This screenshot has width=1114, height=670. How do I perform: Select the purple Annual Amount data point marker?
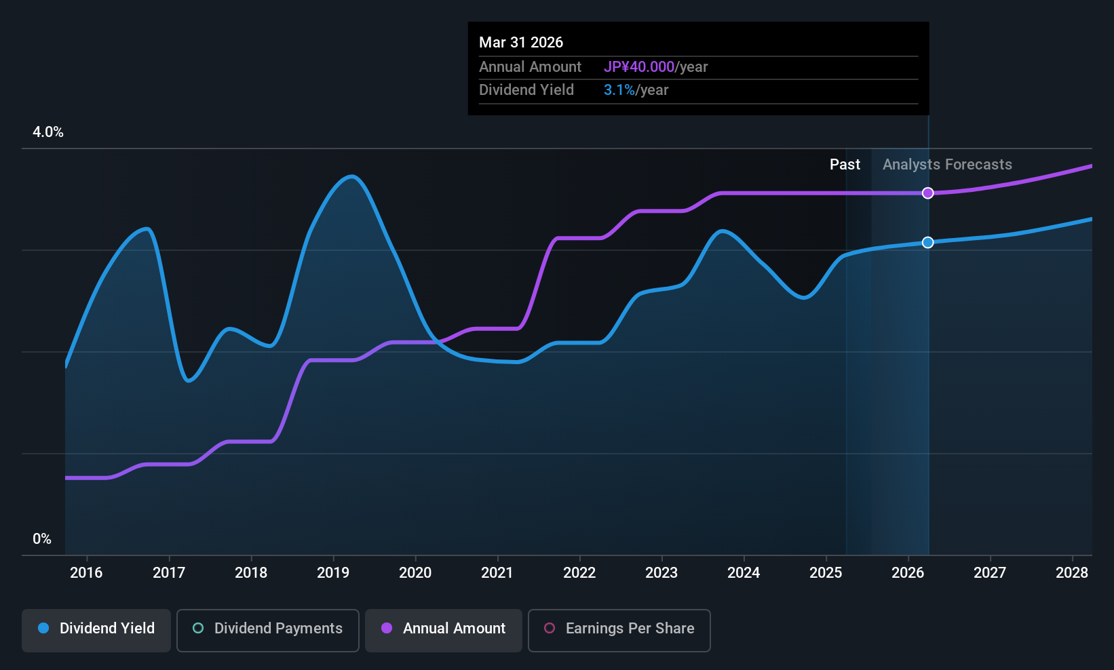click(x=928, y=193)
